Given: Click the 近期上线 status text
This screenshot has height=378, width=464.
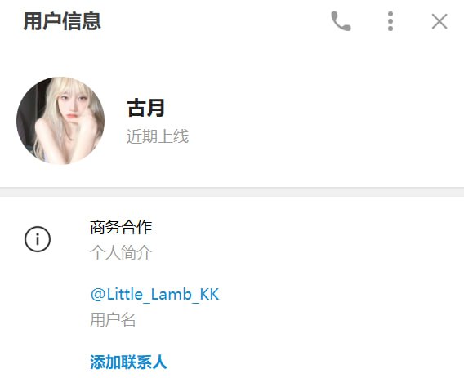Looking at the screenshot, I should click(x=158, y=136).
